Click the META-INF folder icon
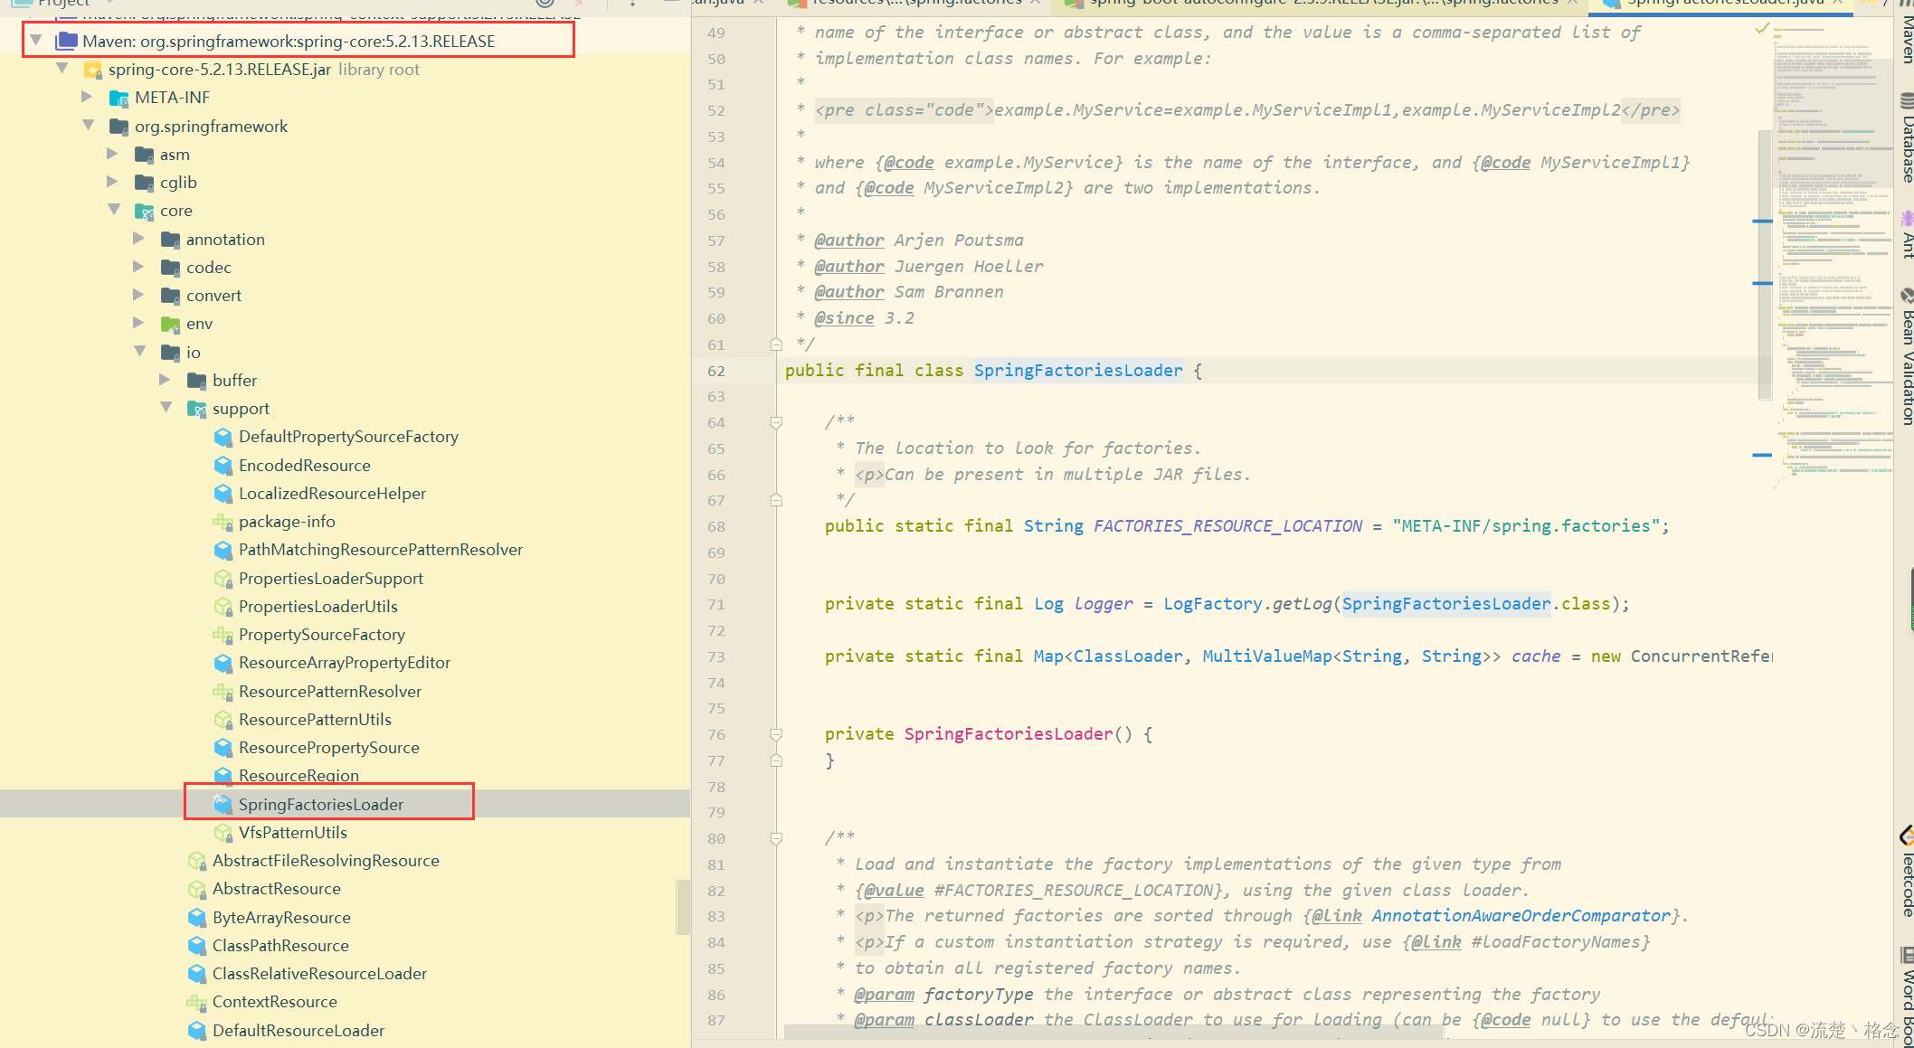1914x1048 pixels. [118, 98]
